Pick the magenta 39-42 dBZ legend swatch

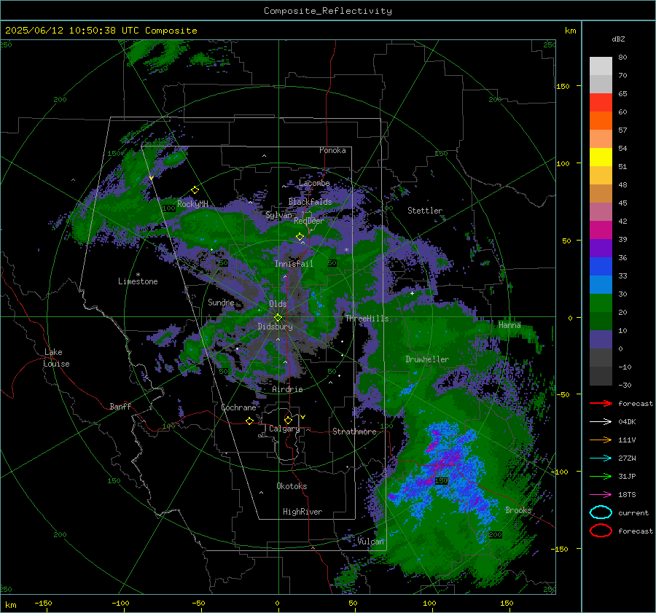coord(601,230)
